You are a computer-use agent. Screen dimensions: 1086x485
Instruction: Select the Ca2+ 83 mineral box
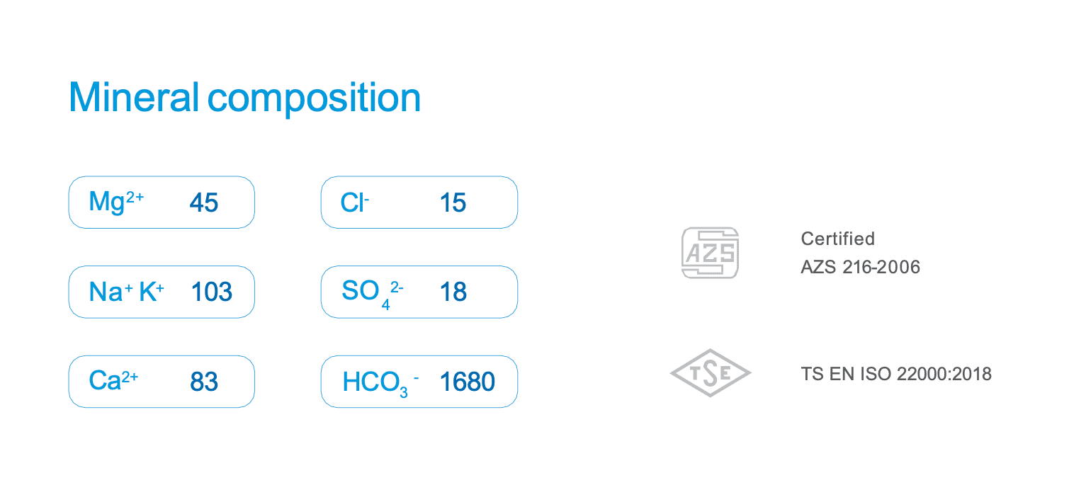(162, 382)
